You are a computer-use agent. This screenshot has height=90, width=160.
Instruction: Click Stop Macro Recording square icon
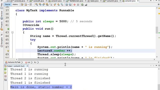(x=78, y=4)
